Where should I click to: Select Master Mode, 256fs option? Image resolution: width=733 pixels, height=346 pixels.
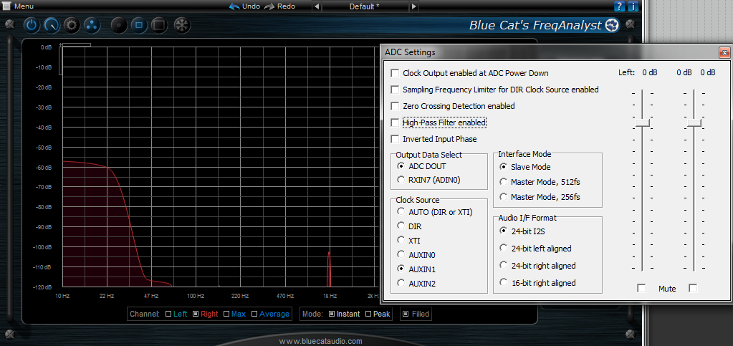click(503, 196)
